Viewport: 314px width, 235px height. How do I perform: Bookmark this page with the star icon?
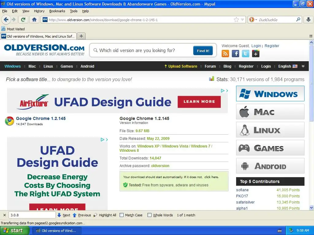(x=236, y=20)
